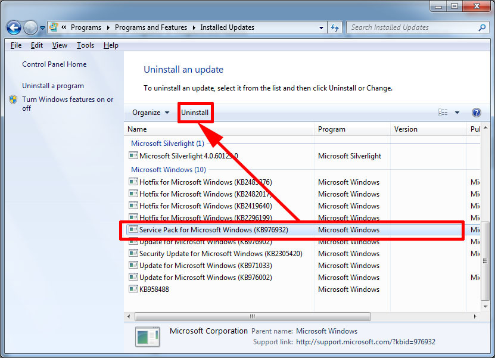Open Turn Windows features on or off
The width and height of the screenshot is (495, 358).
[x=67, y=104]
